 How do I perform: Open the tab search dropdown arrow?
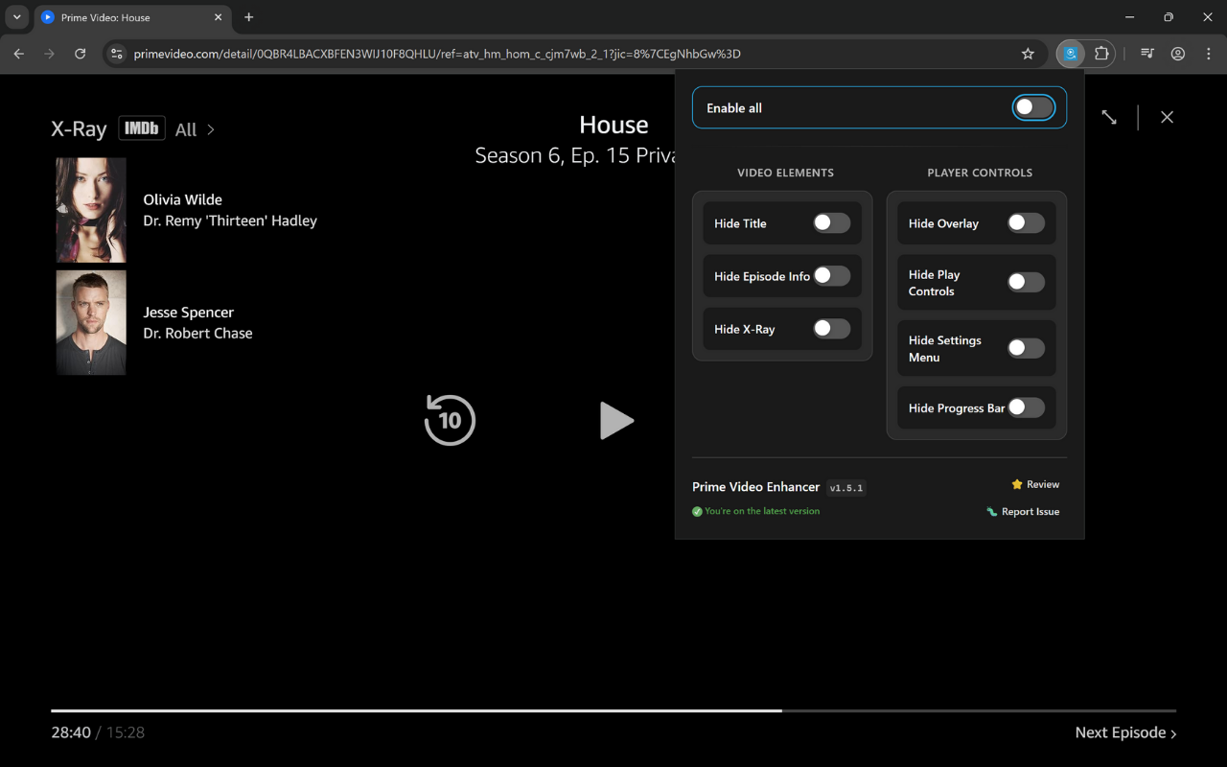(x=16, y=17)
